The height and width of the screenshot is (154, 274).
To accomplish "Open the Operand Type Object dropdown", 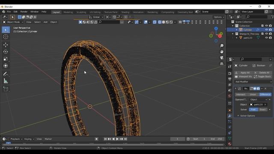I will pos(259,100).
